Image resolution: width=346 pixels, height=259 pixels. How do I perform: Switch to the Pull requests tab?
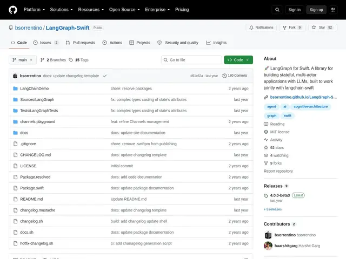[81, 43]
